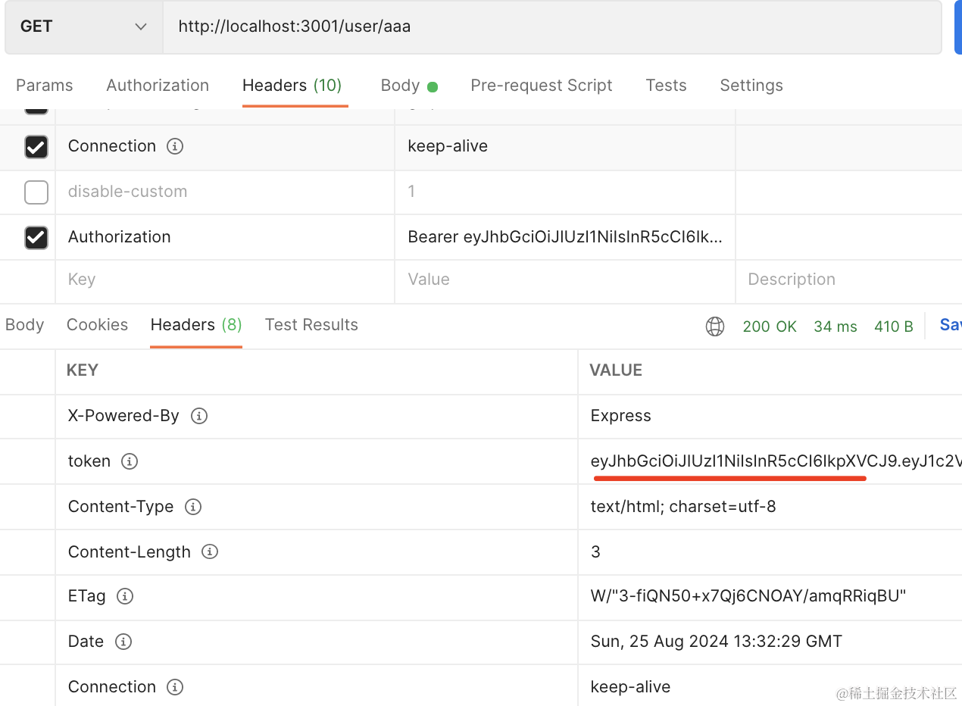The image size is (962, 706).
Task: Click info icon next to Date header
Action: (x=123, y=642)
